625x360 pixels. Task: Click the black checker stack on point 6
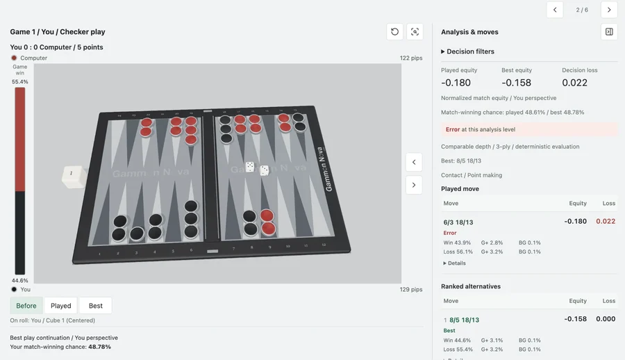pos(191,219)
